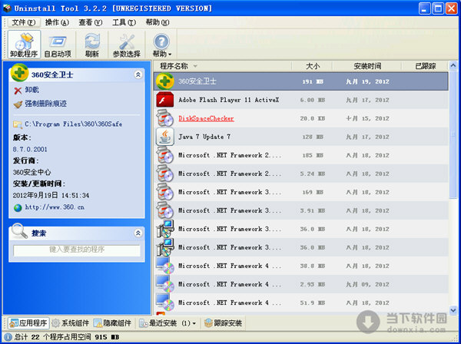
Task: Select the .NET Framework 169 MB entry icon
Action: tap(165, 192)
